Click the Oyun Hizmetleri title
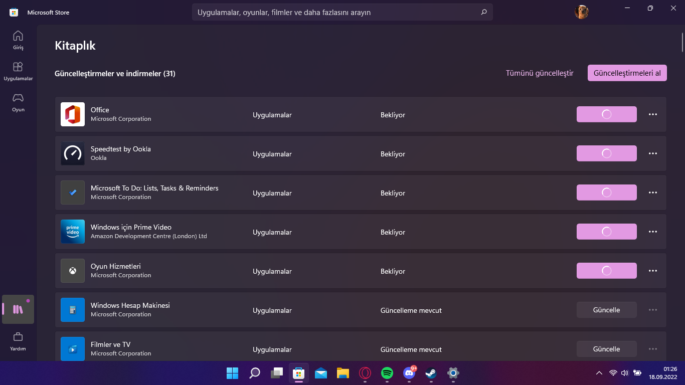685x385 pixels. coord(116,266)
